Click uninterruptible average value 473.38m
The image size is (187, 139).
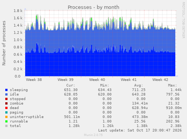[x=140, y=117]
